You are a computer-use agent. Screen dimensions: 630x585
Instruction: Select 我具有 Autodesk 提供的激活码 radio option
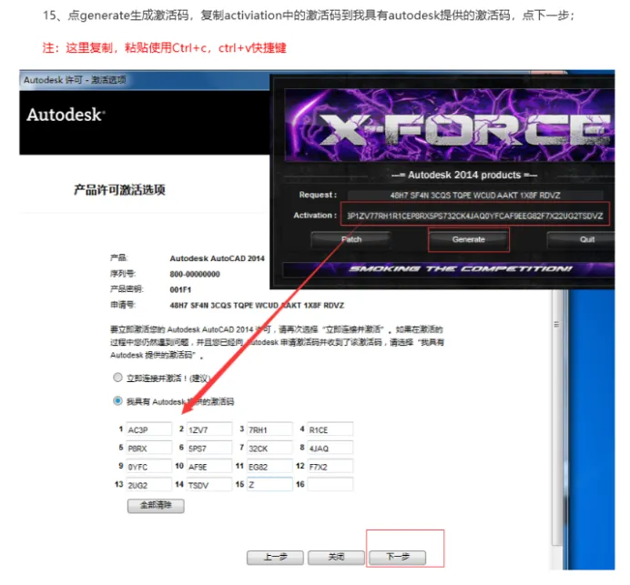pyautogui.click(x=117, y=400)
